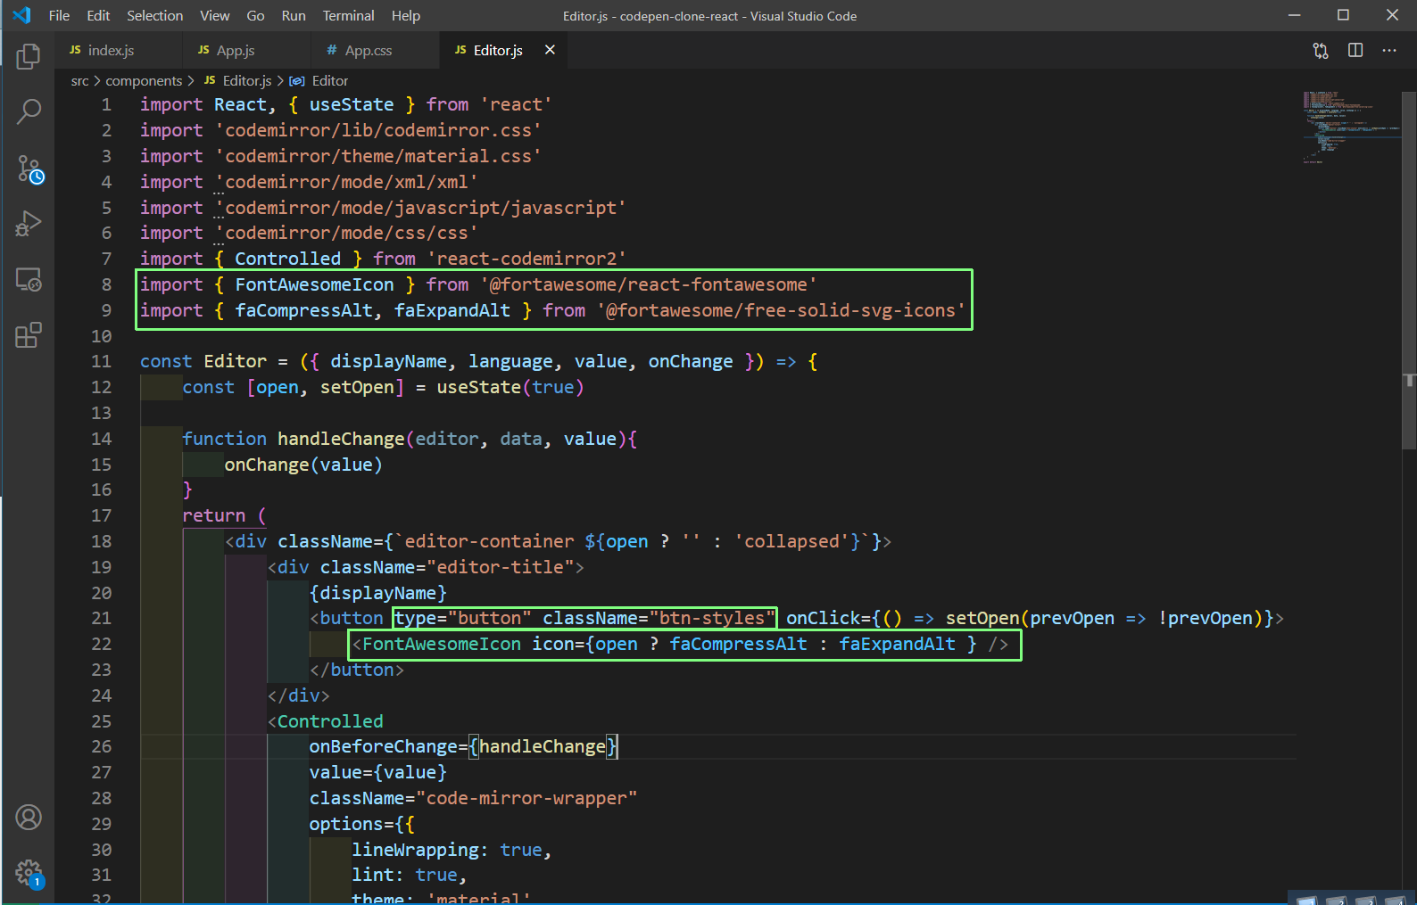Open the File menu
The width and height of the screenshot is (1417, 905).
pos(59,15)
